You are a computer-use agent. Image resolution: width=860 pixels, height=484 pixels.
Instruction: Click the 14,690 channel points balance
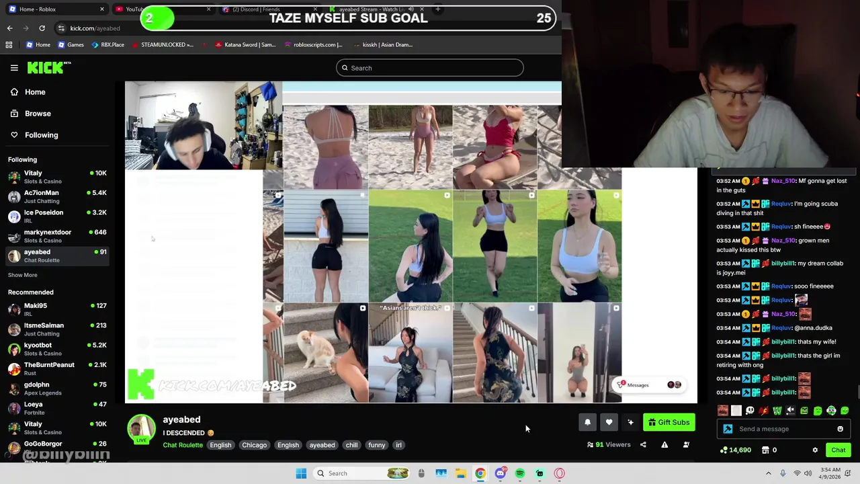coord(736,450)
